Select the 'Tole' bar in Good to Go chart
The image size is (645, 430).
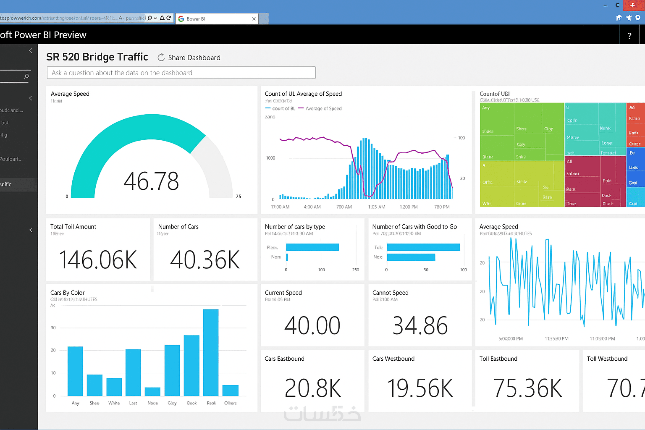pos(424,247)
